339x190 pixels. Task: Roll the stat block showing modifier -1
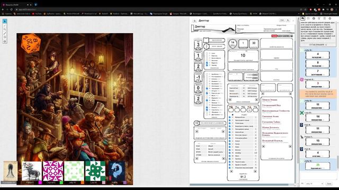tap(198, 78)
